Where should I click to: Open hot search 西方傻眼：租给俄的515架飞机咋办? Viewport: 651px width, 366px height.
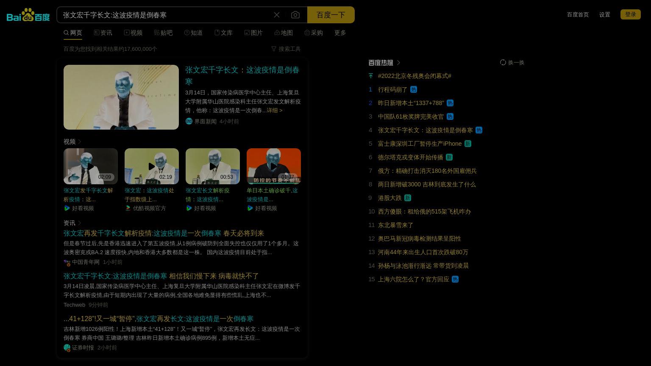pyautogui.click(x=424, y=211)
